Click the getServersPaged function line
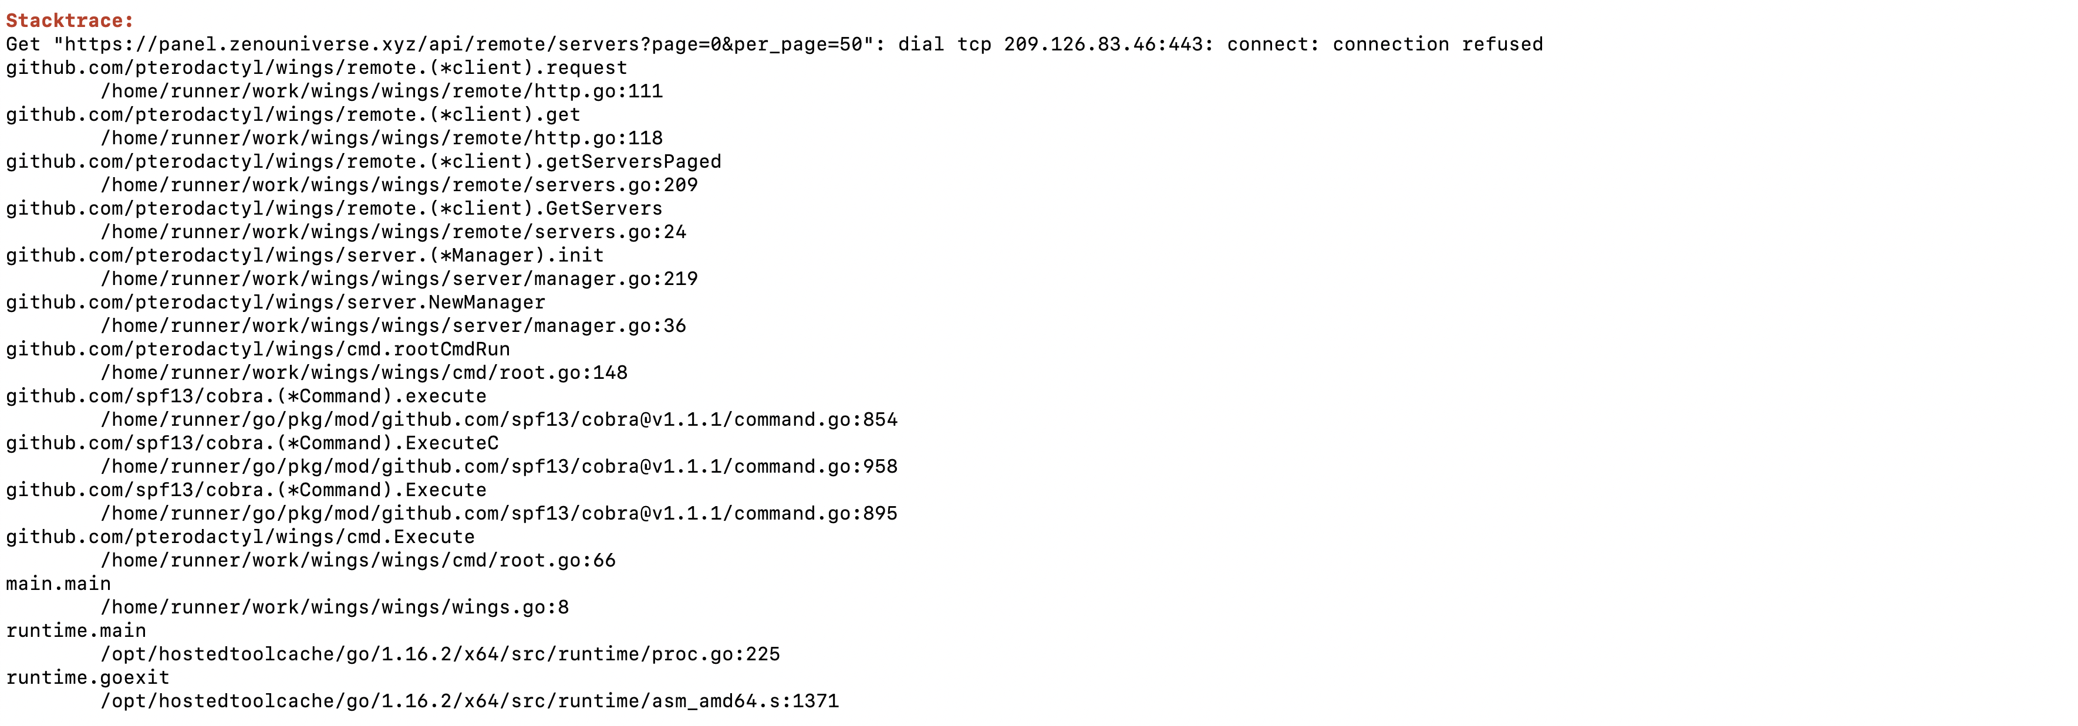Image resolution: width=2078 pixels, height=726 pixels. [x=364, y=161]
